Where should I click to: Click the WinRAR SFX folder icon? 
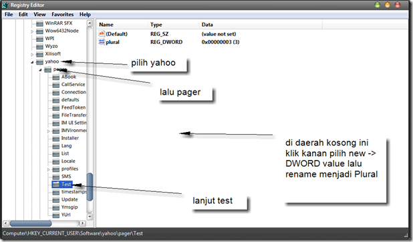coord(39,23)
